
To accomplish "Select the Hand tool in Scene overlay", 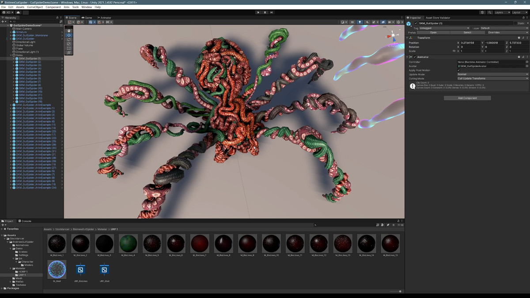I will [69, 30].
